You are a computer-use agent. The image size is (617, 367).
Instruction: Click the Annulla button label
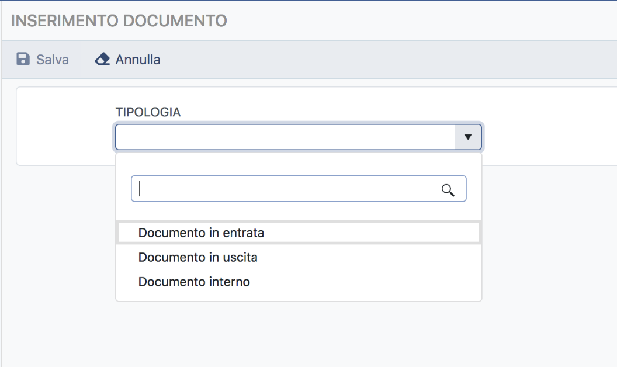point(138,60)
